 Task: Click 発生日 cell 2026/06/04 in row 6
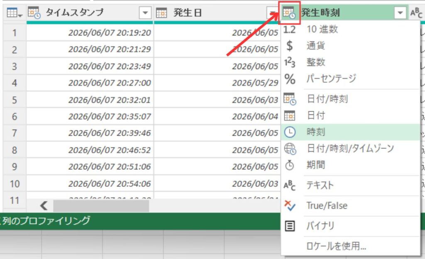217,117
